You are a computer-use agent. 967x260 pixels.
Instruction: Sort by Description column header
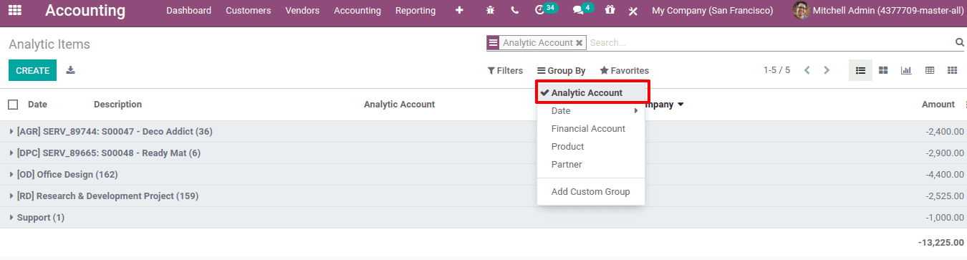[117, 105]
